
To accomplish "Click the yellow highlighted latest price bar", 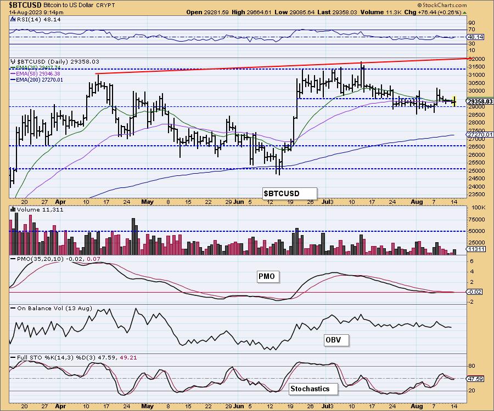I will 454,101.
